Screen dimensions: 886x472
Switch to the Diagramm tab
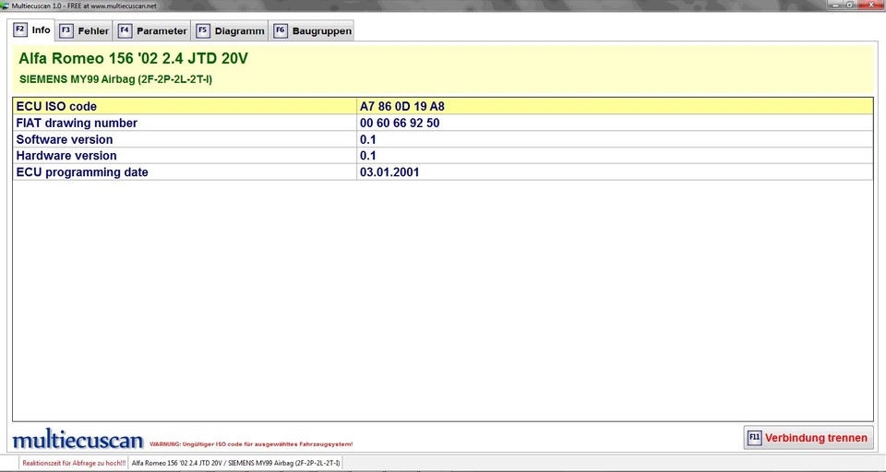[x=231, y=31]
